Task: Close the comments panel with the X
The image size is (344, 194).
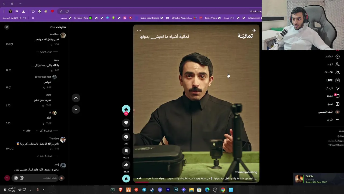Action: (7, 27)
